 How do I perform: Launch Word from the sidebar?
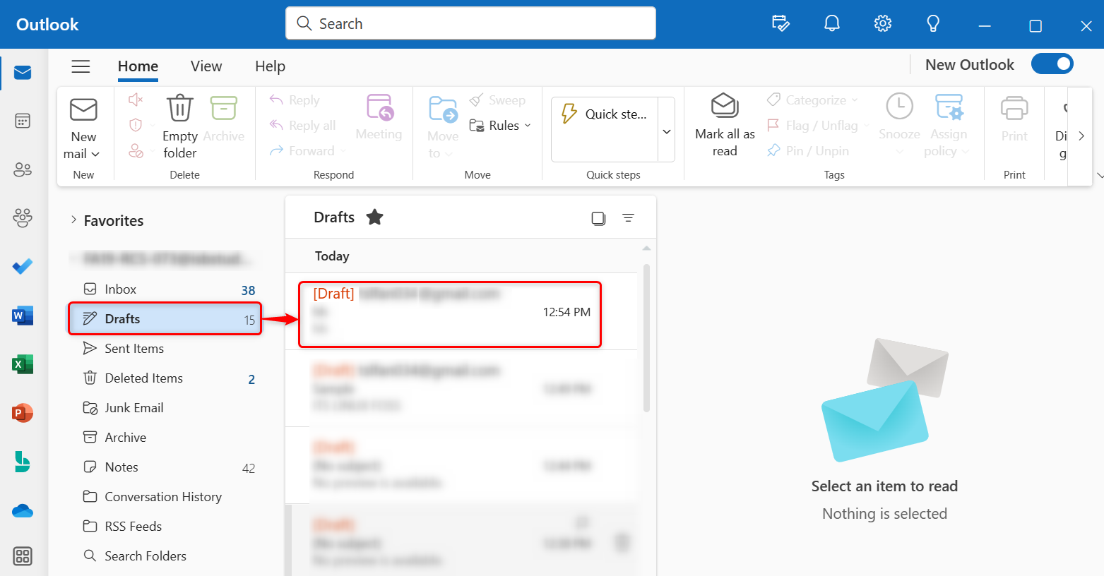(x=23, y=316)
